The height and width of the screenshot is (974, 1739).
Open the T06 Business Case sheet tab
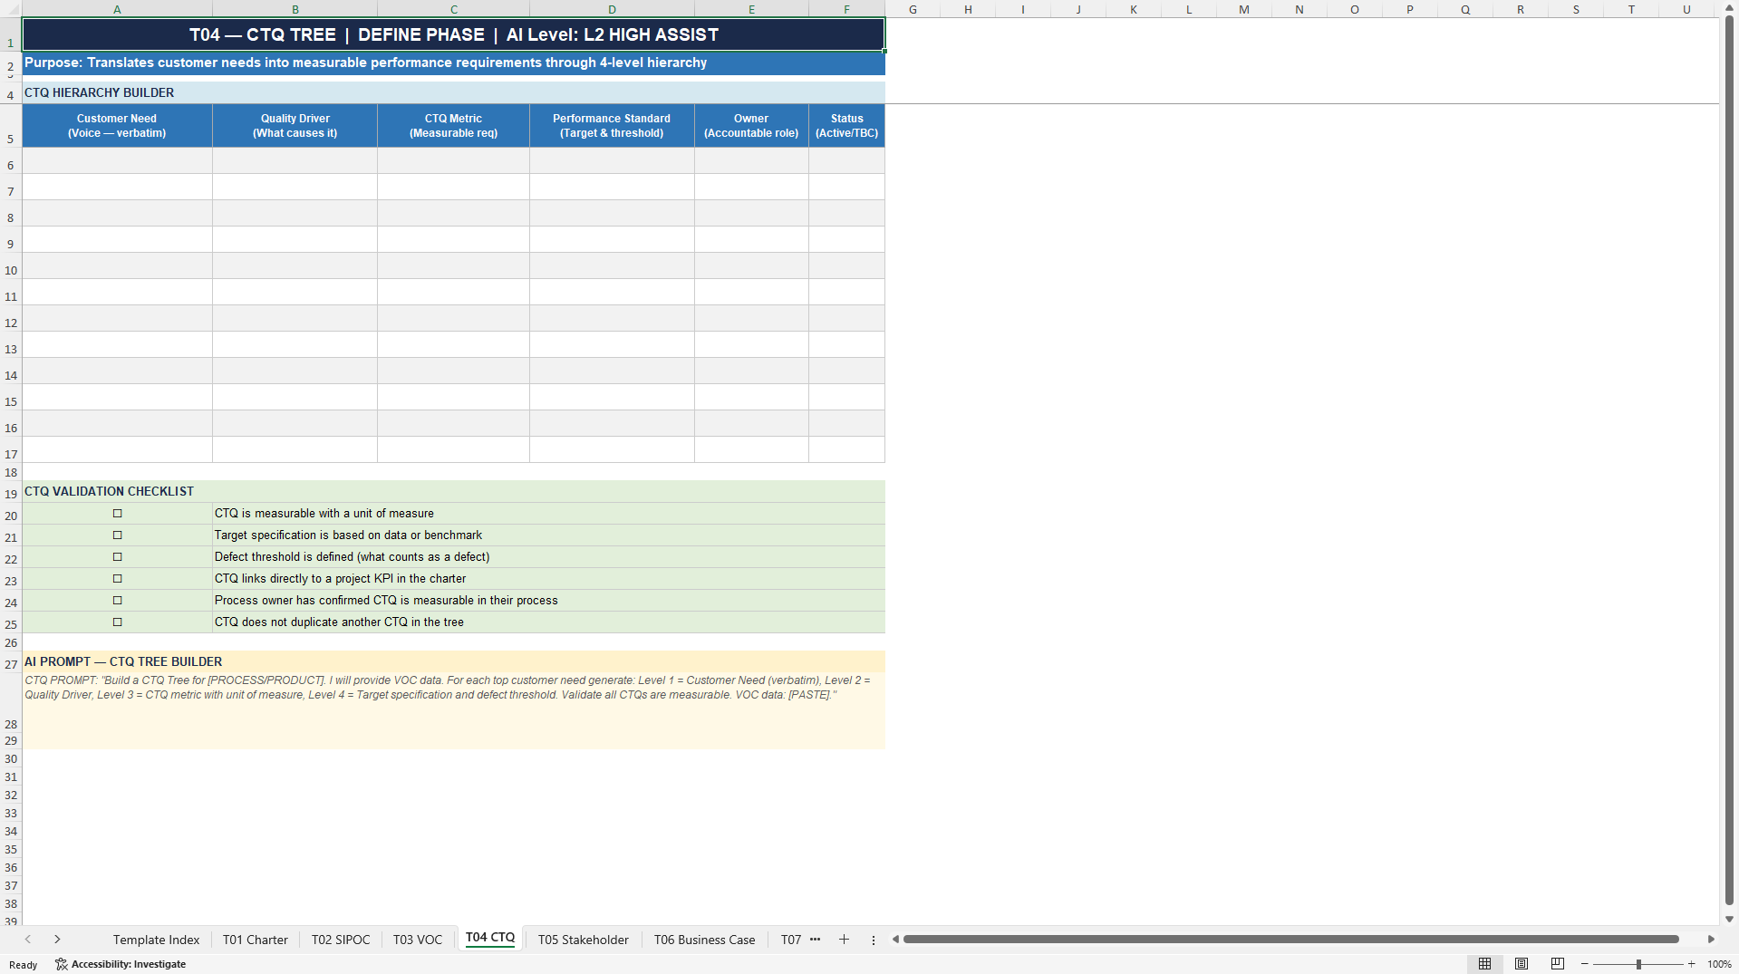705,940
